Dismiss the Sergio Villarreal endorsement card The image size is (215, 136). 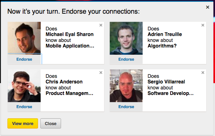pyautogui.click(x=203, y=73)
